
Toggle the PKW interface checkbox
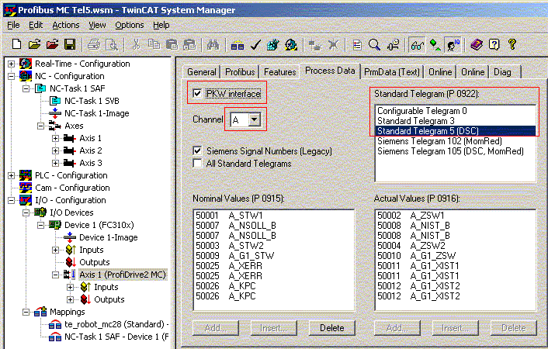click(x=197, y=93)
